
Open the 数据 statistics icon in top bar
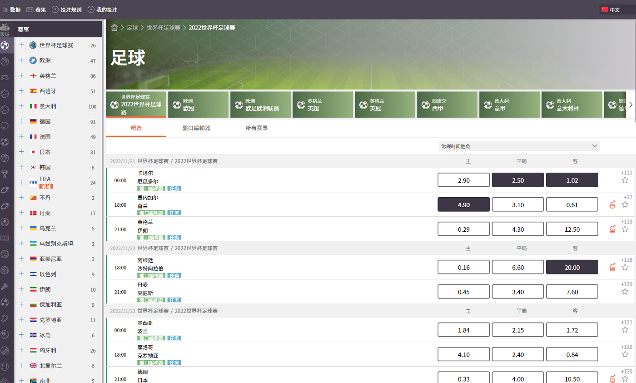point(6,10)
